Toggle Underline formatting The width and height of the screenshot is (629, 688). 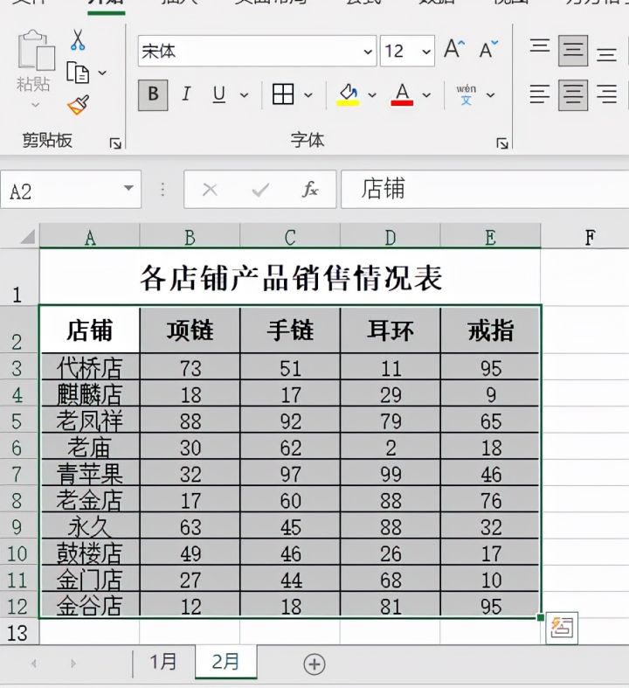[218, 94]
